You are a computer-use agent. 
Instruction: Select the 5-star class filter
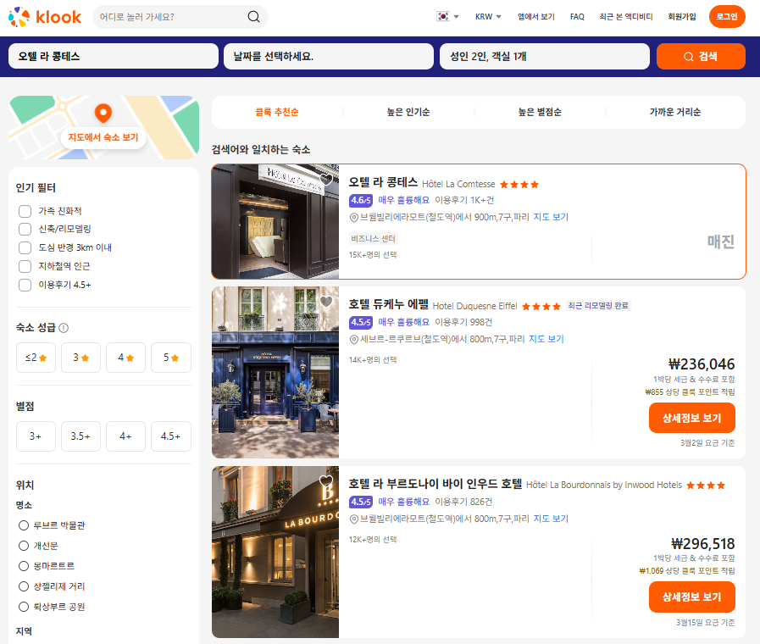(171, 358)
